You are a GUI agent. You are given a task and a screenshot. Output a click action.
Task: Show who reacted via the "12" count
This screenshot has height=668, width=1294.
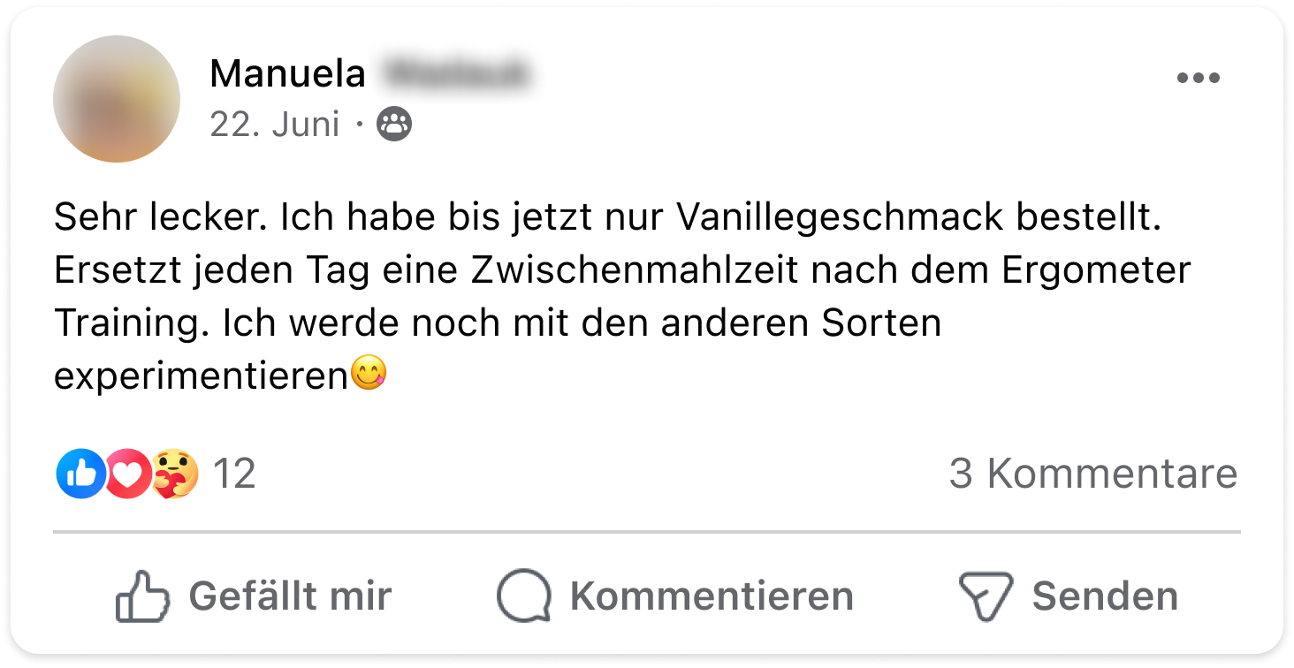click(x=234, y=474)
